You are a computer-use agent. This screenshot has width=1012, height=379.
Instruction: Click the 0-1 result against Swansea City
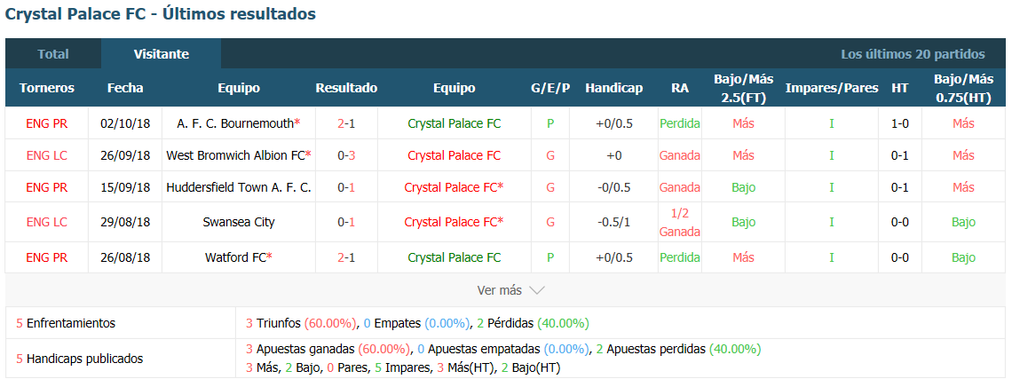346,222
